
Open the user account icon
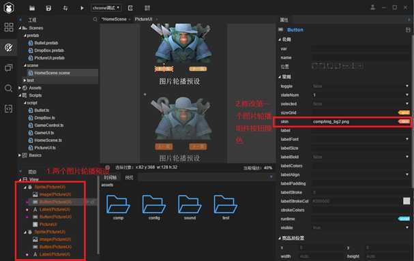(x=372, y=7)
